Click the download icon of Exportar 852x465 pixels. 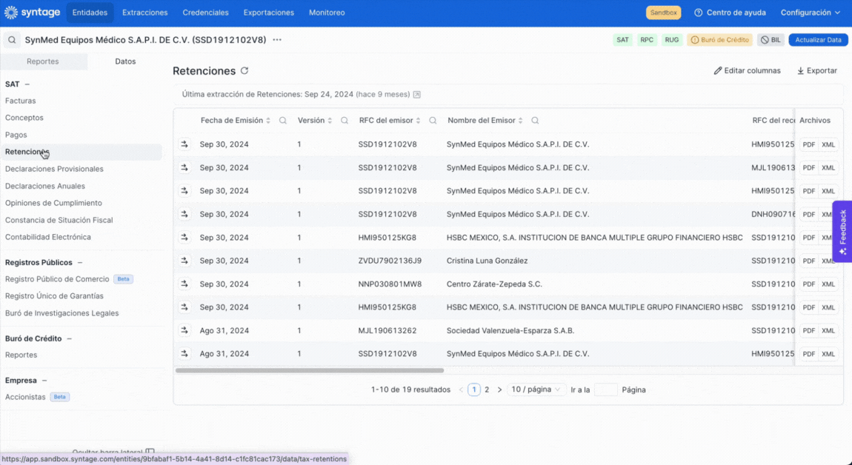coord(800,70)
